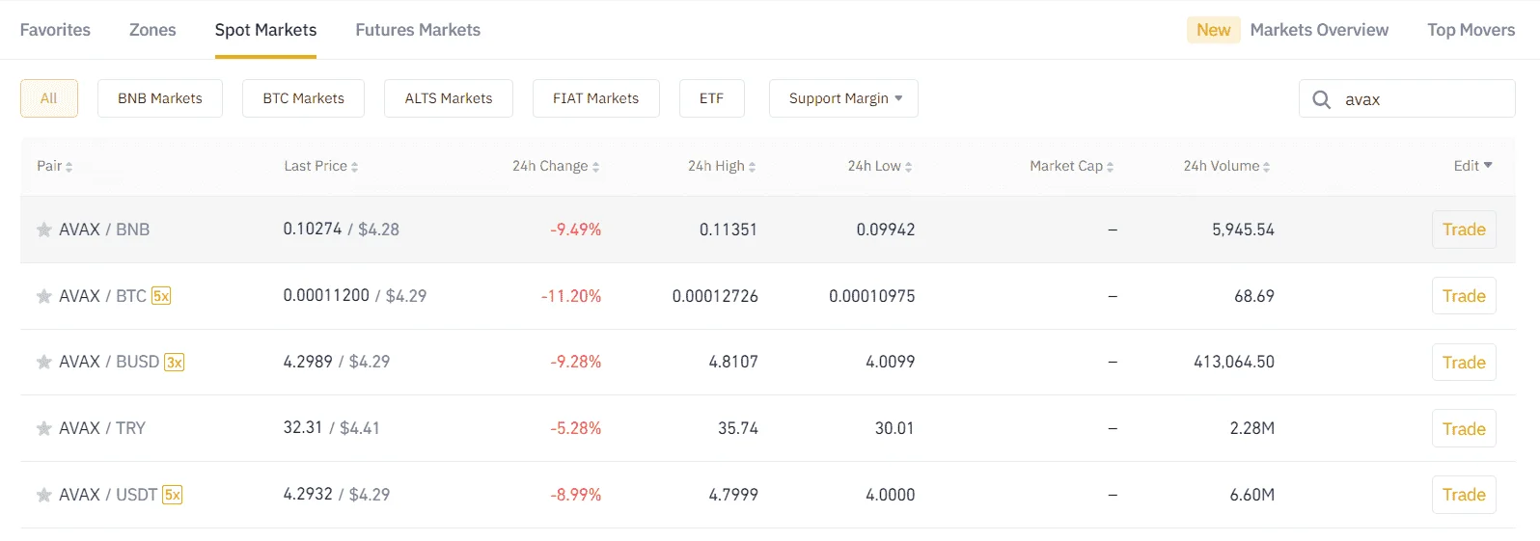This screenshot has height=541, width=1540.
Task: Filter by BNB Markets
Action: 160,98
